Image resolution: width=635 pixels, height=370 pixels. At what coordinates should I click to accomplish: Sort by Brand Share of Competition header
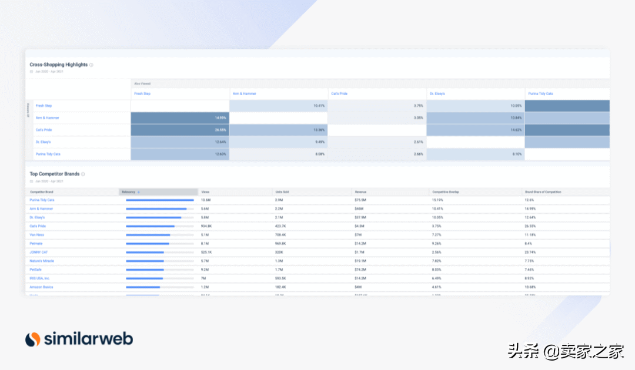pos(543,192)
